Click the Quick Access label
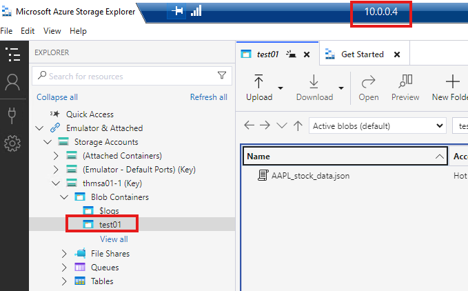The height and width of the screenshot is (291, 468). click(90, 114)
